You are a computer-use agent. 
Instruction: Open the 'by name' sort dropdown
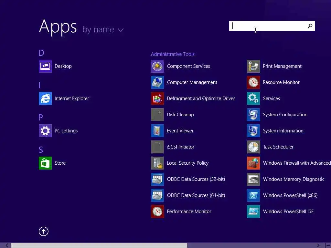coord(103,29)
